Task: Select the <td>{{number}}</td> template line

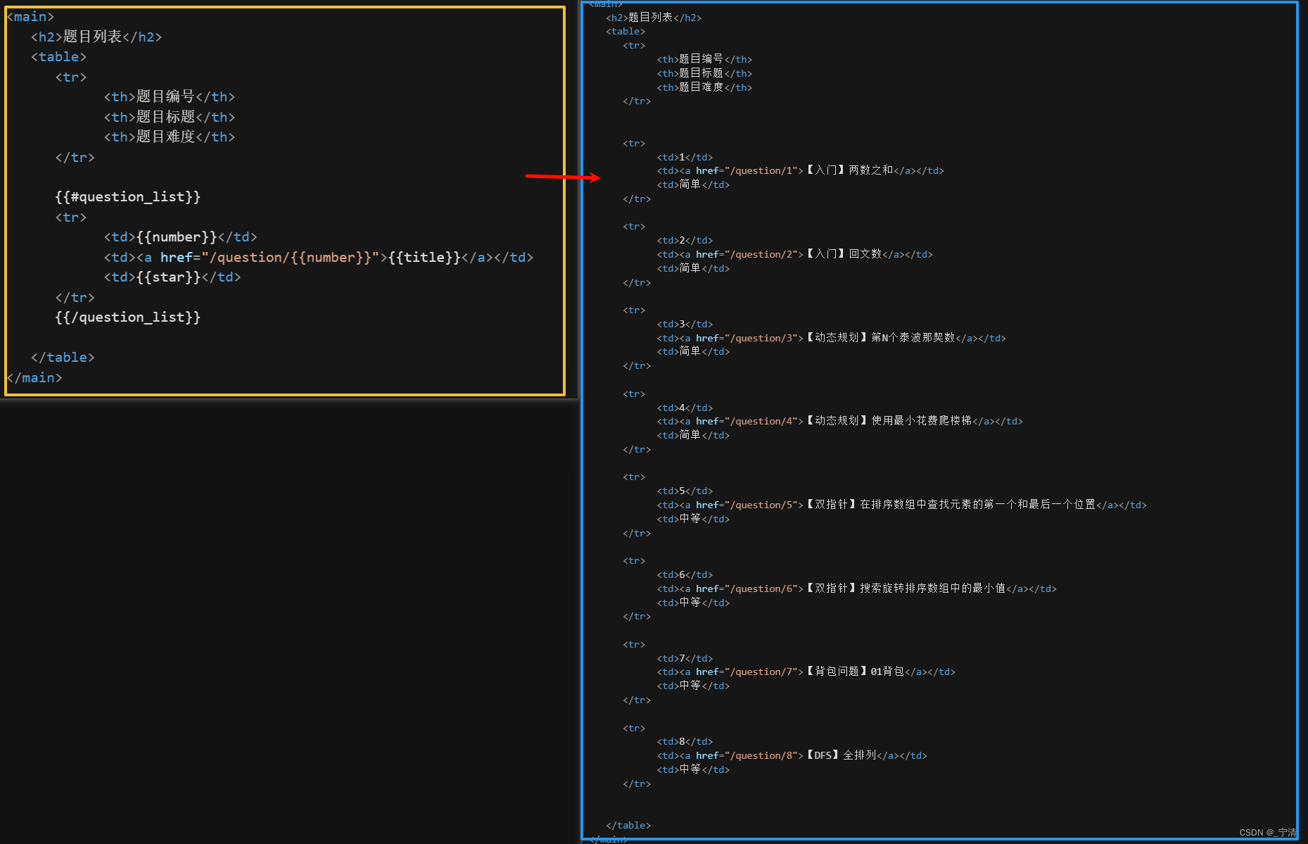Action: (x=181, y=237)
